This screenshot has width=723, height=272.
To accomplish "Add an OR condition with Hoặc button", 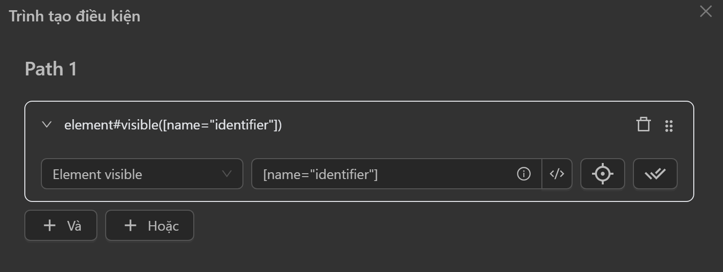I will pos(149,225).
